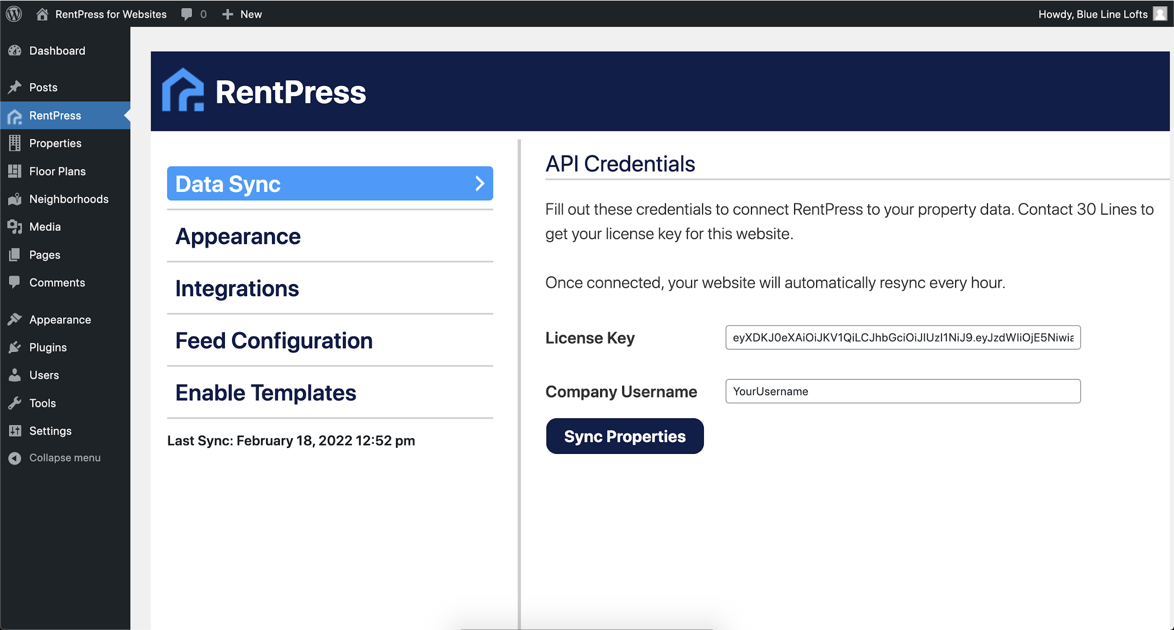Click the WordPress logo icon
The width and height of the screenshot is (1174, 630).
14,14
